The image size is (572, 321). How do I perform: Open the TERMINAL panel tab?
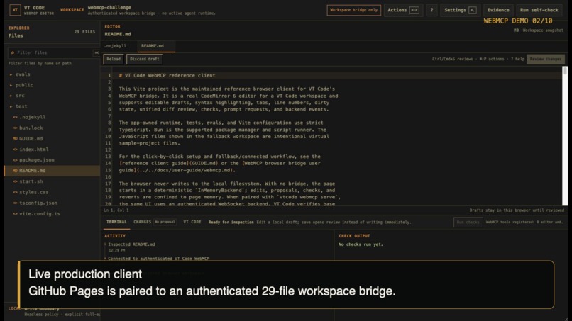(116, 222)
